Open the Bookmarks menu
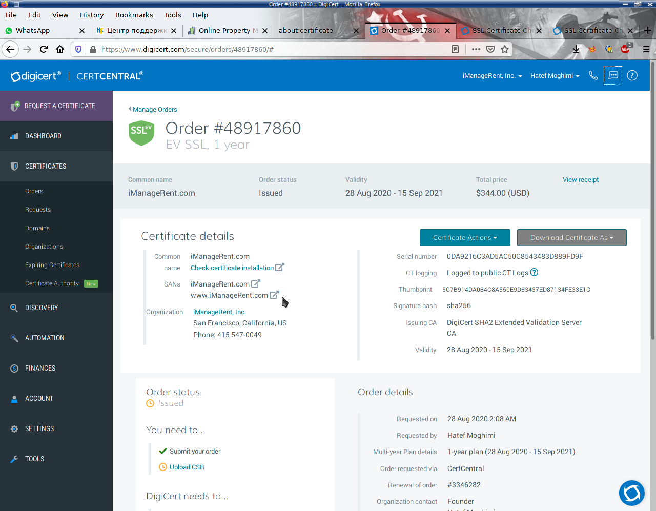This screenshot has width=656, height=511. click(135, 15)
